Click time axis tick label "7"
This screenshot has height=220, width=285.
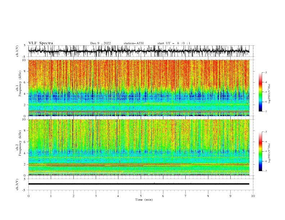[186, 196]
